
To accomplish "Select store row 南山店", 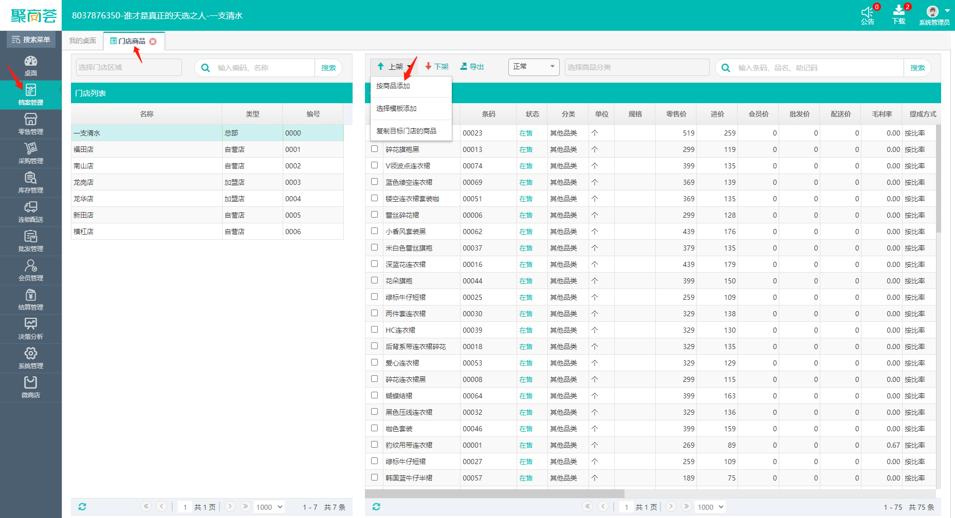I will [x=207, y=166].
